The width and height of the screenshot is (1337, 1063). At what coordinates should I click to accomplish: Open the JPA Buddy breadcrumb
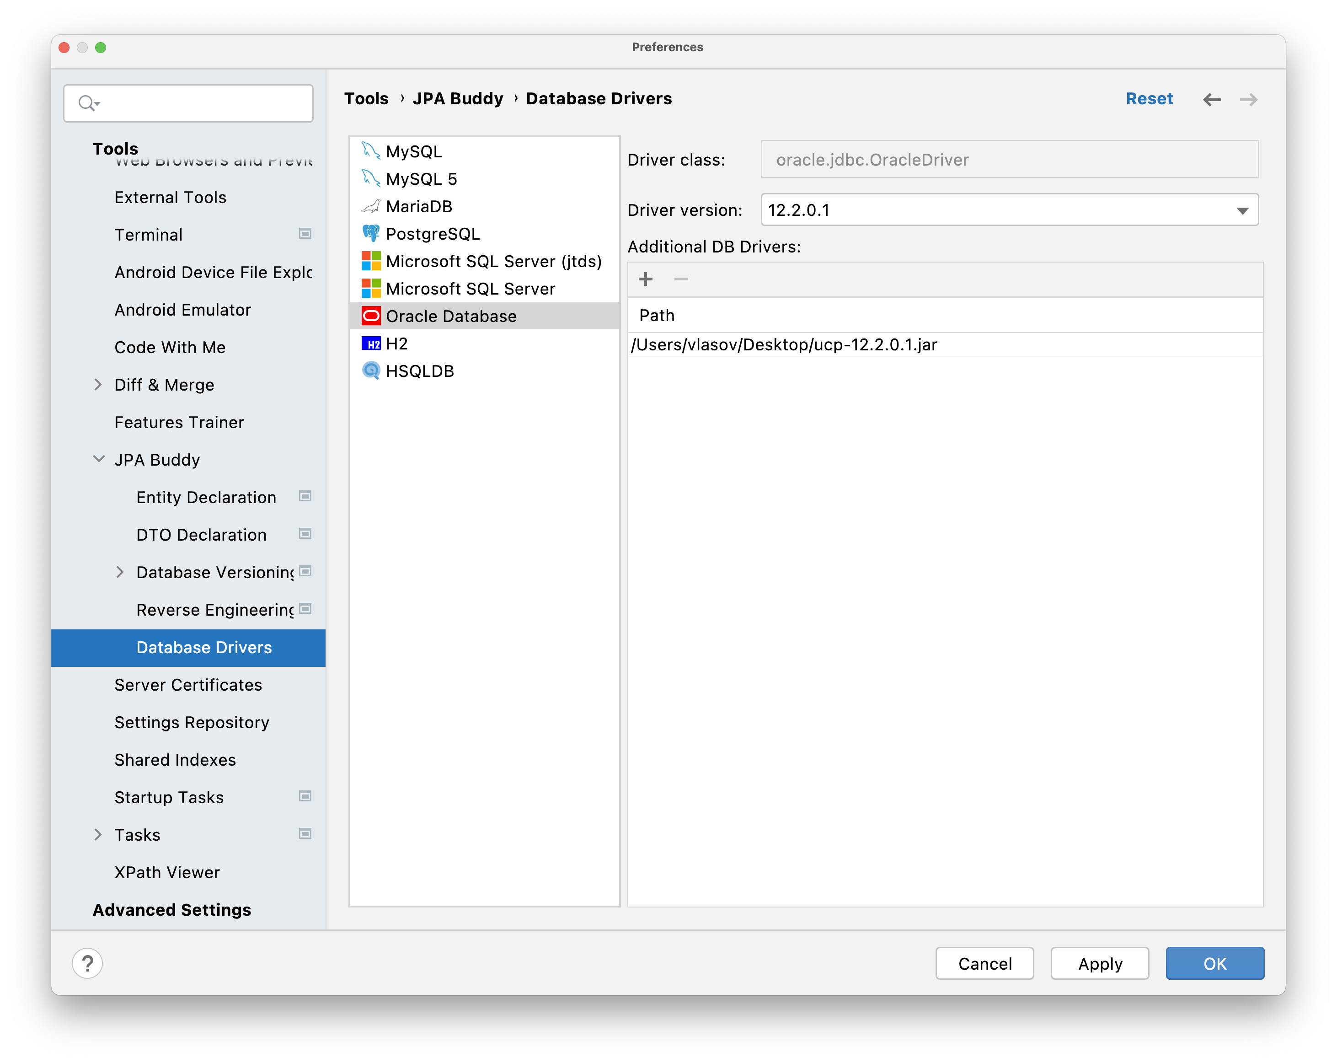pos(458,98)
